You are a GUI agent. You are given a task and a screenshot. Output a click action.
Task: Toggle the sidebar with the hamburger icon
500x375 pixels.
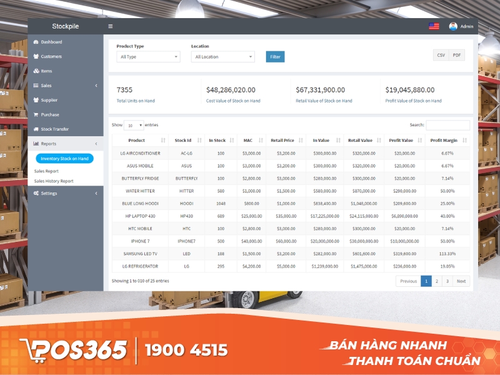(110, 26)
